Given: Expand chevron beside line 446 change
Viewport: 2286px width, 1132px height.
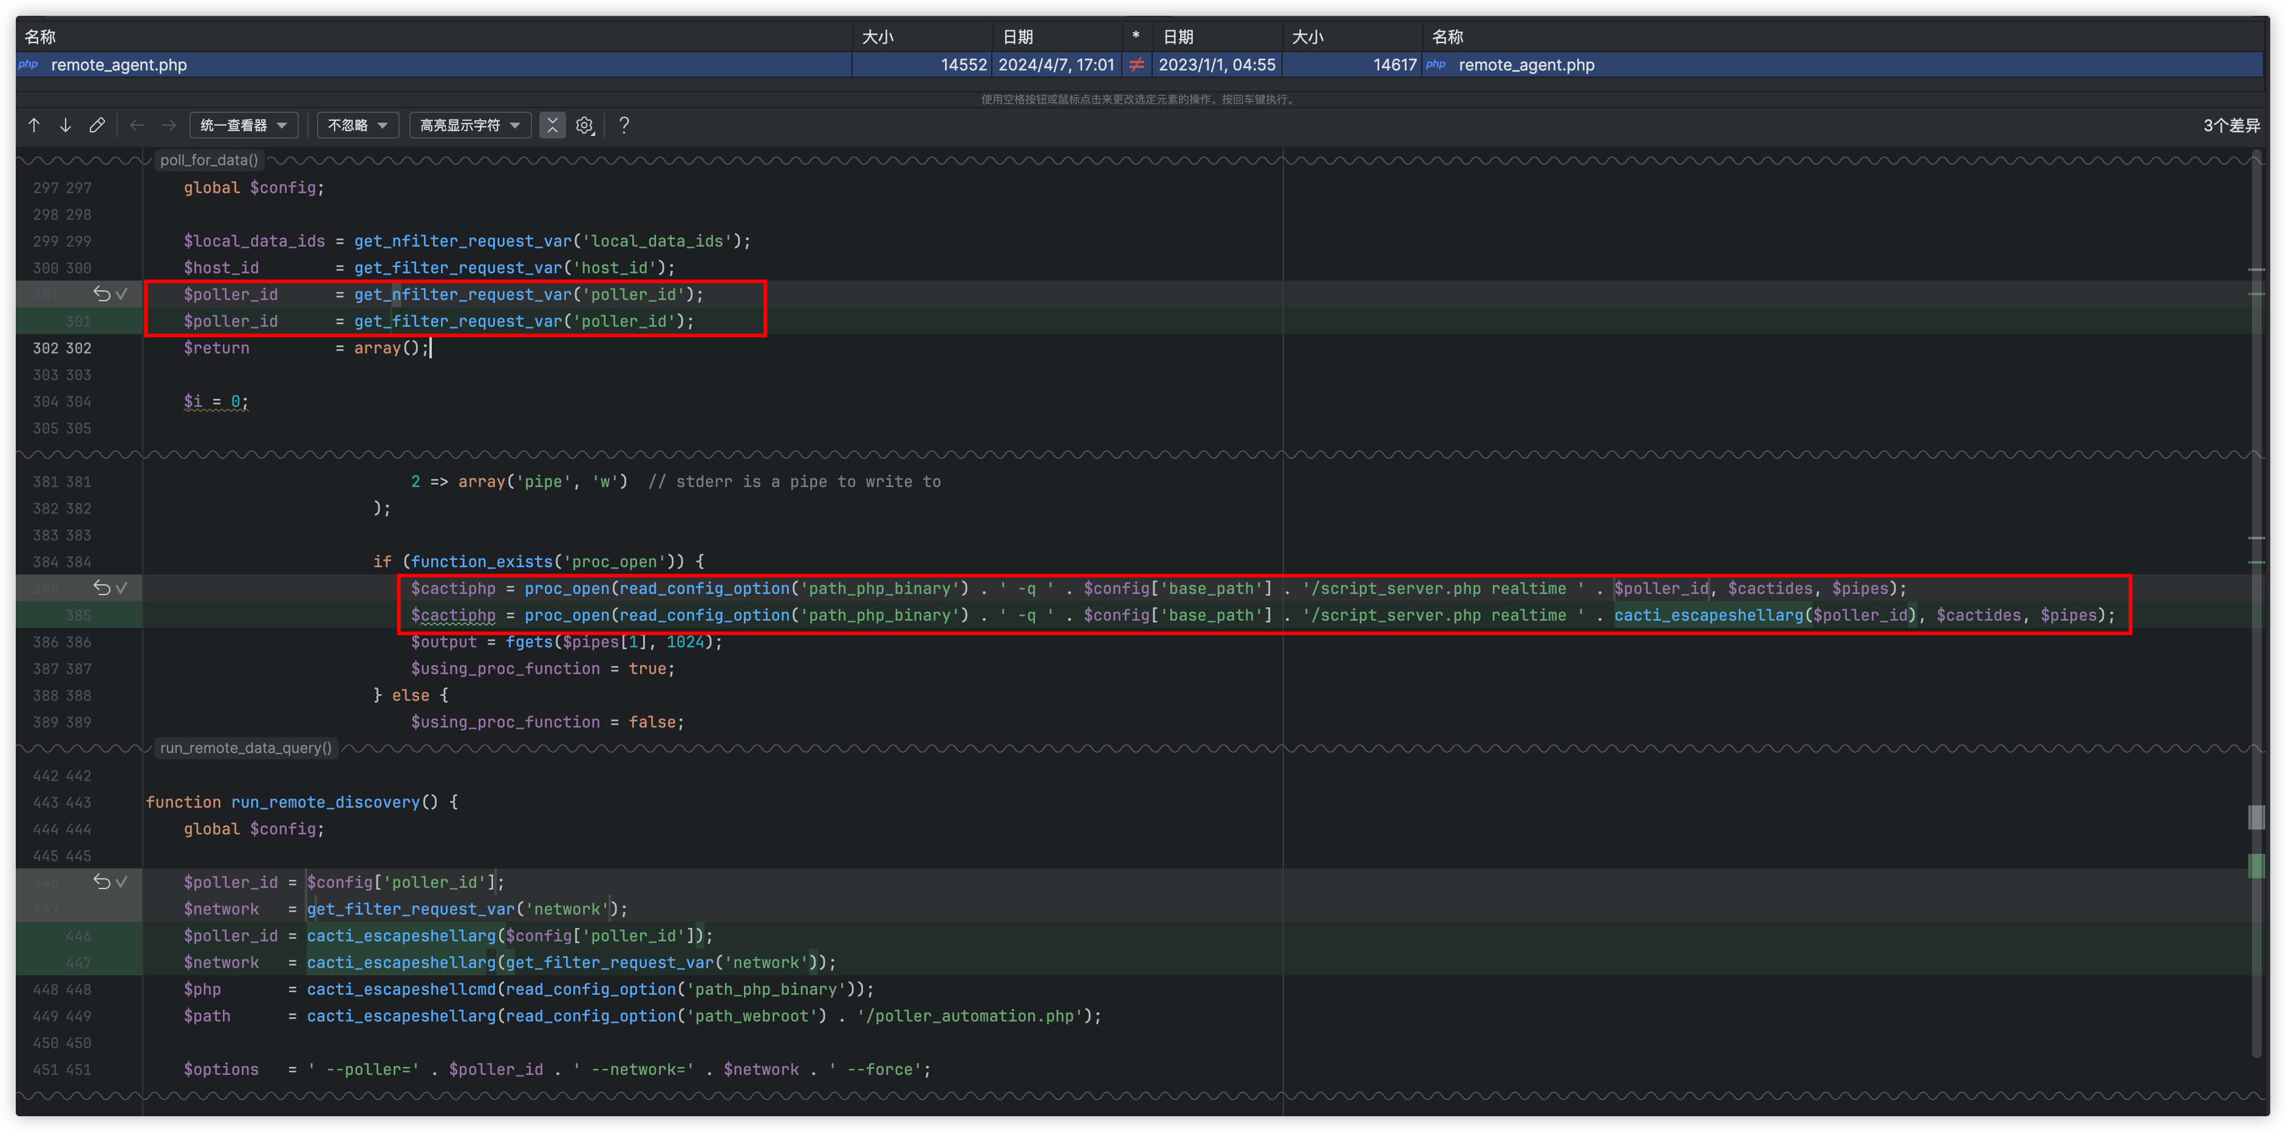Looking at the screenshot, I should coord(121,882).
